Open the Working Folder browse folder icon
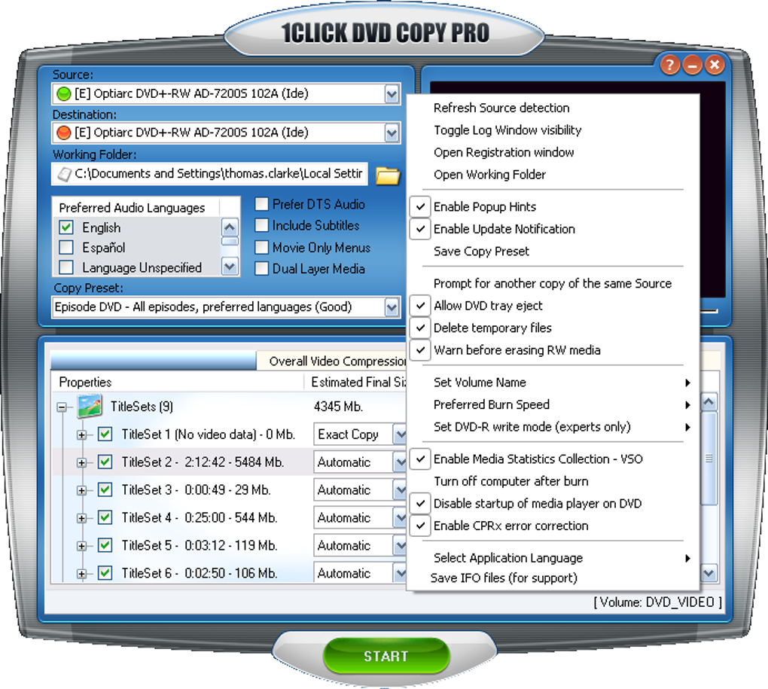The image size is (768, 689). click(x=388, y=175)
